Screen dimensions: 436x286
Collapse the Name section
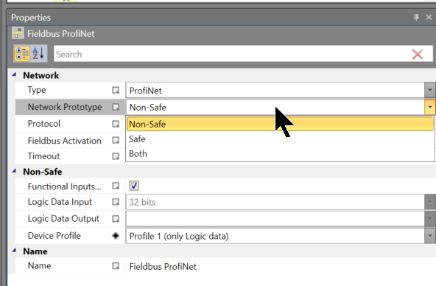point(14,251)
